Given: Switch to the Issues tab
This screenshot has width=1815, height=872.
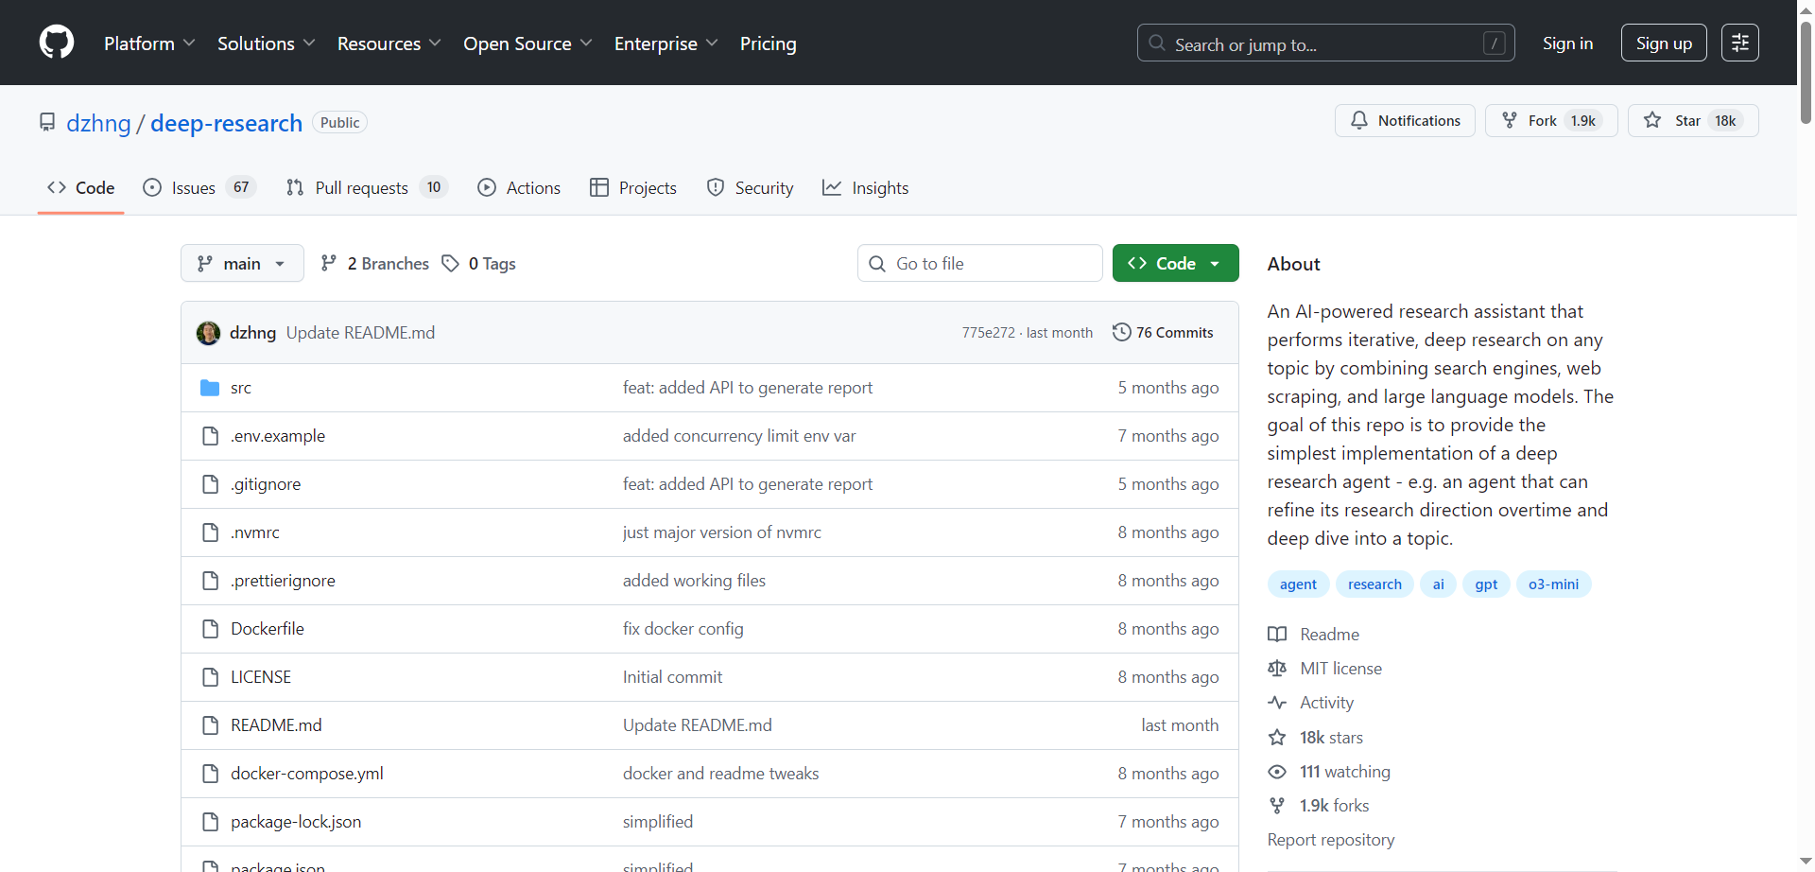Looking at the screenshot, I should click(199, 187).
